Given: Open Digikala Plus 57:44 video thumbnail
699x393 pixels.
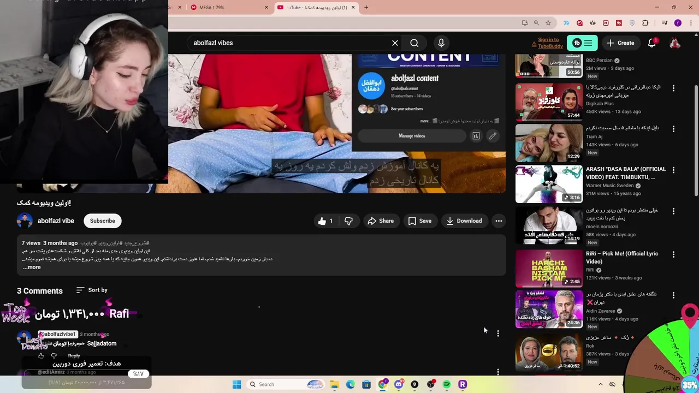Looking at the screenshot, I should [x=549, y=102].
